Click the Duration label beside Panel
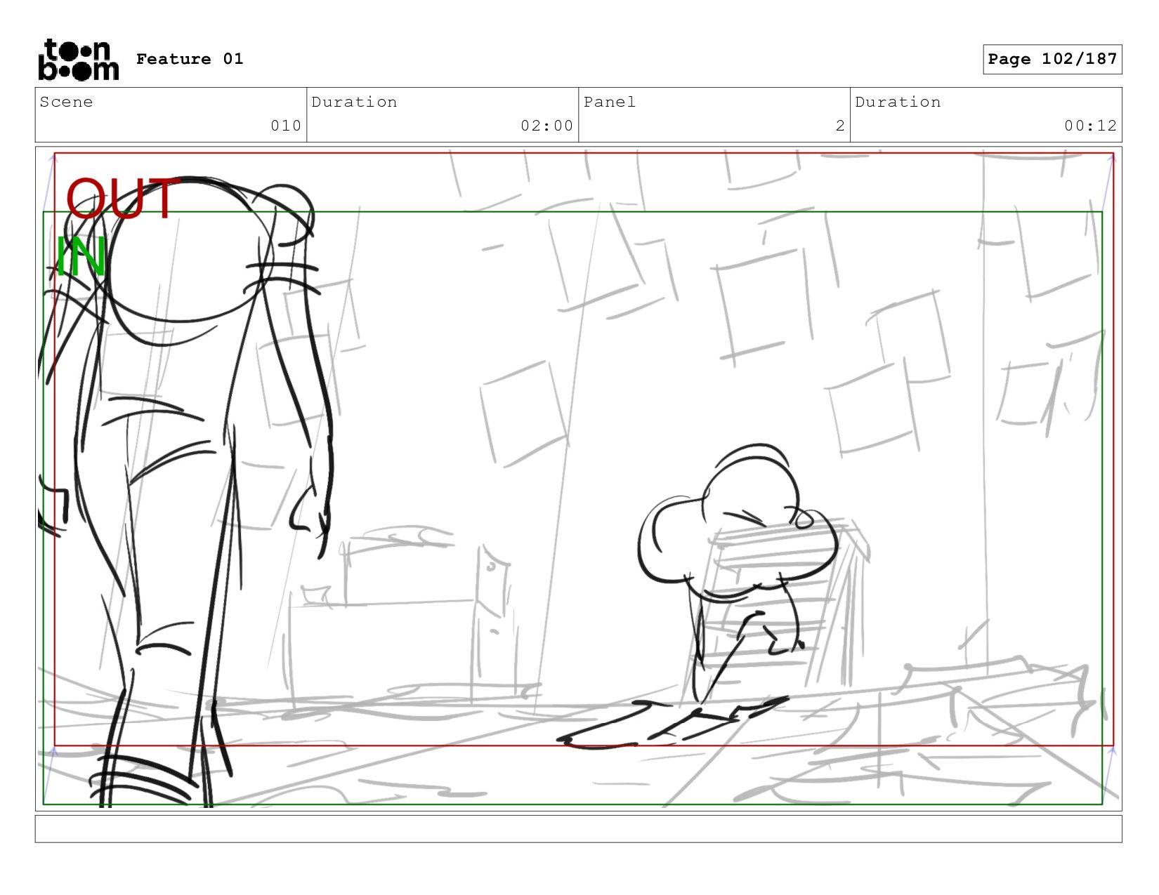The height and width of the screenshot is (895, 1159). 898,102
